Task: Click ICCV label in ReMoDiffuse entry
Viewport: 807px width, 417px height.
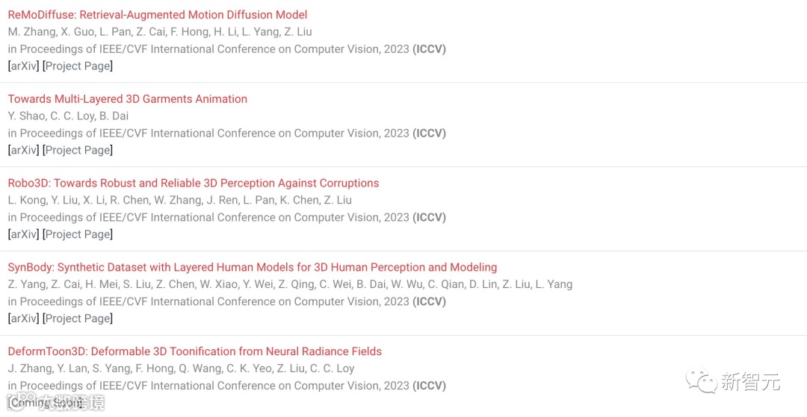Action: pos(429,48)
